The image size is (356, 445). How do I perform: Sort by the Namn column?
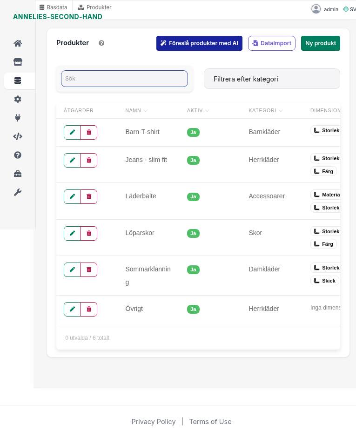[136, 110]
